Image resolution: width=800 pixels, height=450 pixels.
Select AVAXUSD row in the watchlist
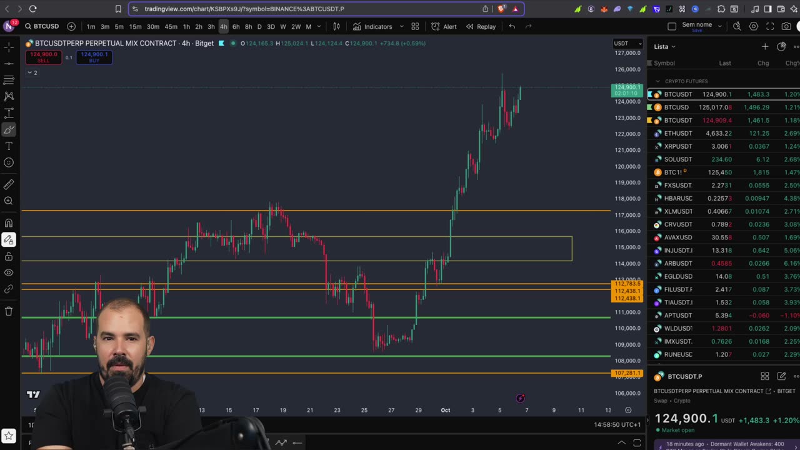(x=724, y=237)
